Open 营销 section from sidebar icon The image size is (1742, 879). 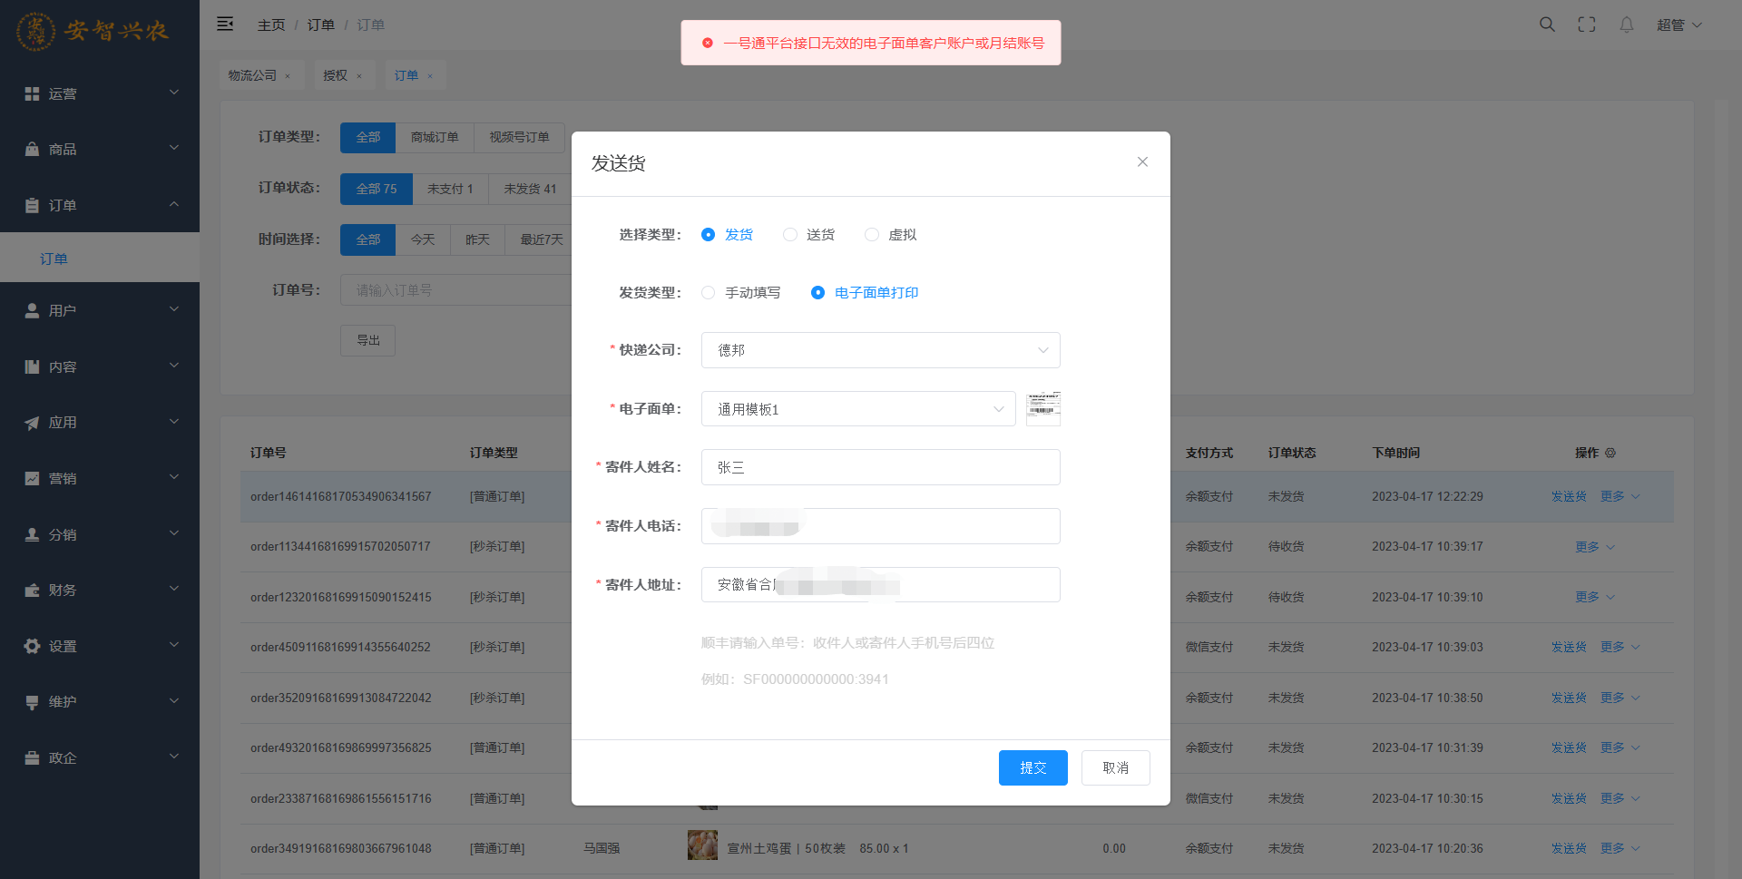(x=32, y=479)
